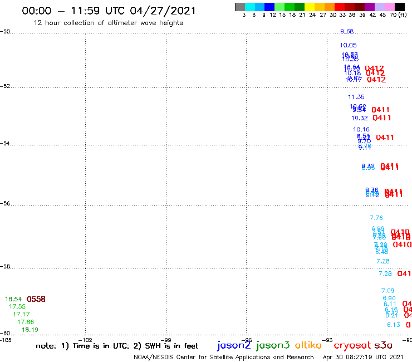Click the lavender legend color segment
Image resolution: width=412 pixels, height=362 pixels.
(x=379, y=7)
